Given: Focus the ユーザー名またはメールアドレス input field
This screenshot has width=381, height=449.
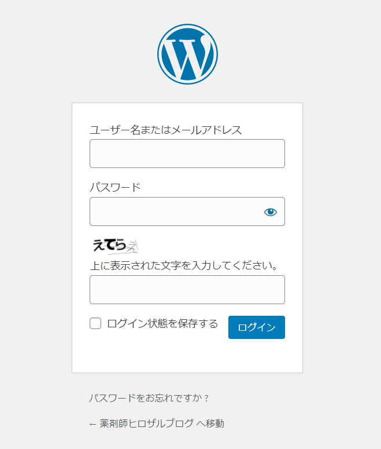Looking at the screenshot, I should click(187, 154).
